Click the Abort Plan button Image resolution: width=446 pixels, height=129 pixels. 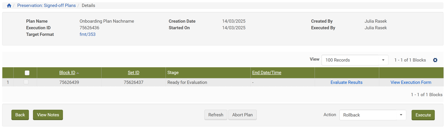[242, 115]
